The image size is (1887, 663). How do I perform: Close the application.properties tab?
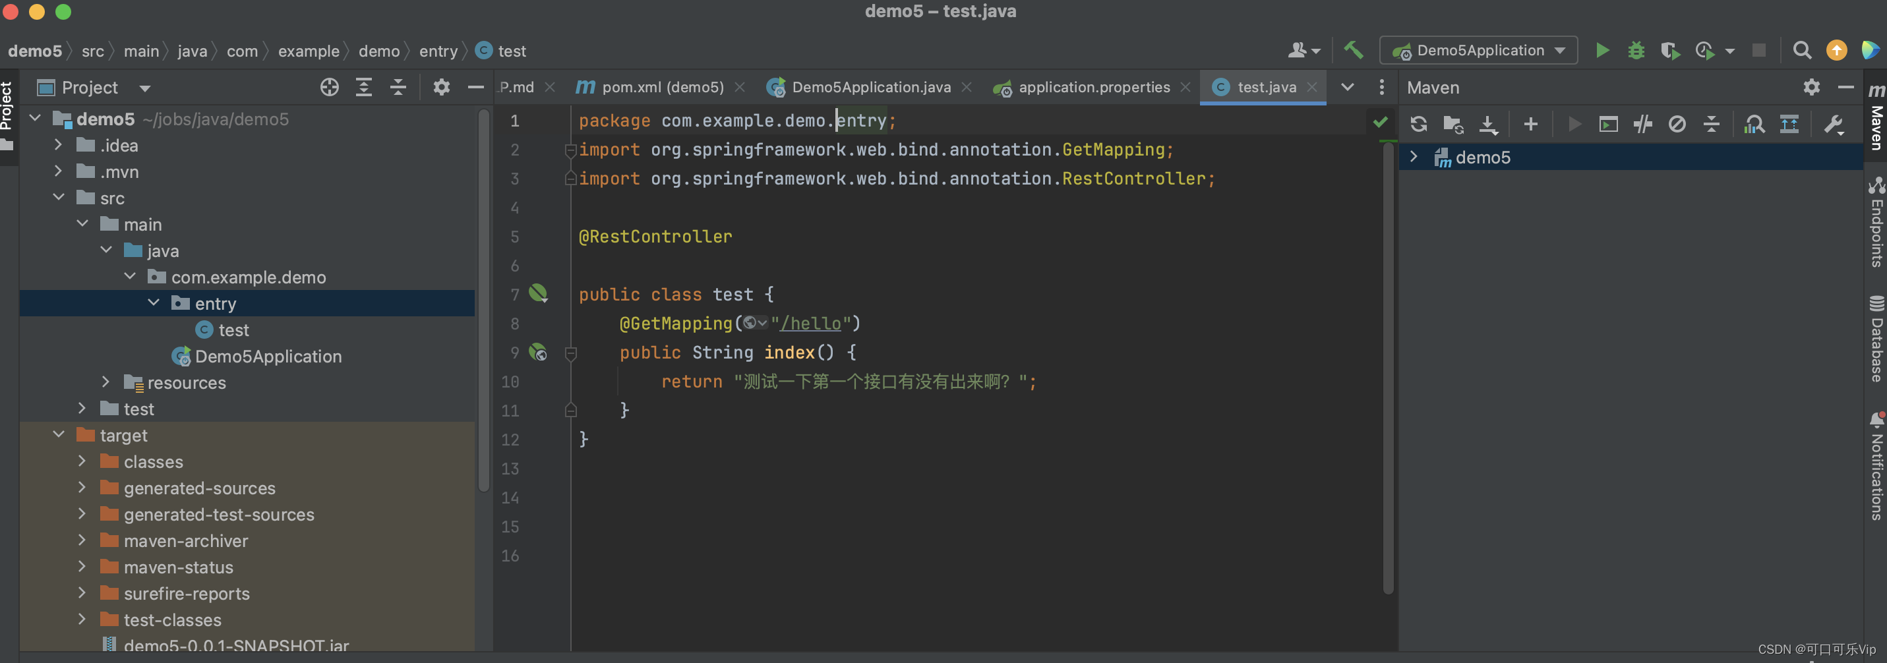coord(1185,87)
